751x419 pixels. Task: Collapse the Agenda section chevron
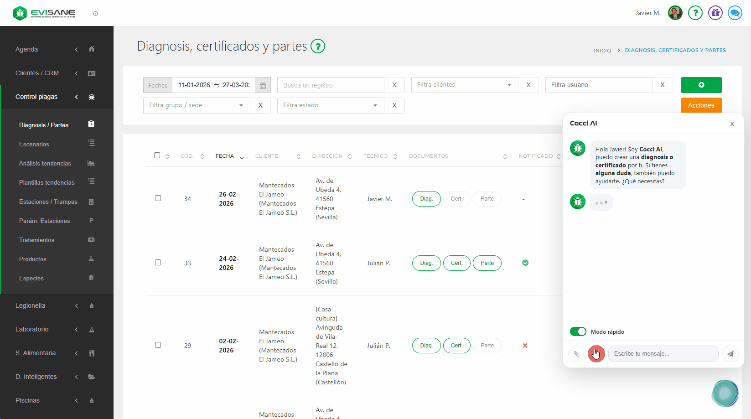[76, 49]
